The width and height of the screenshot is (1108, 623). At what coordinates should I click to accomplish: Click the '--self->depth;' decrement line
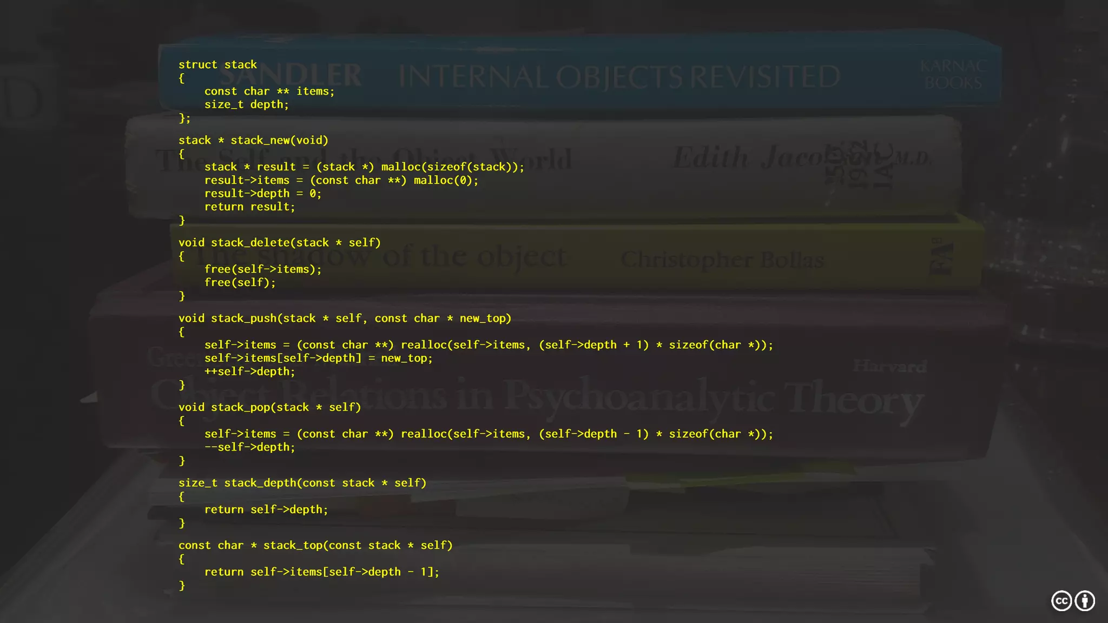[249, 447]
